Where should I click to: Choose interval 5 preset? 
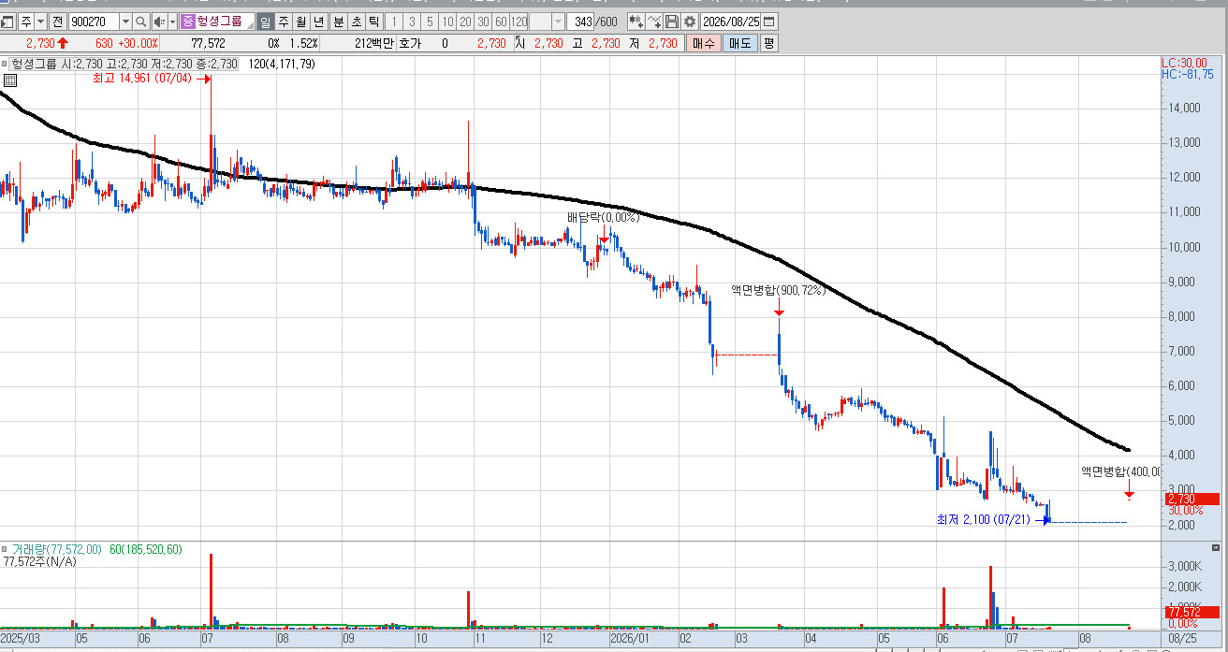[430, 22]
